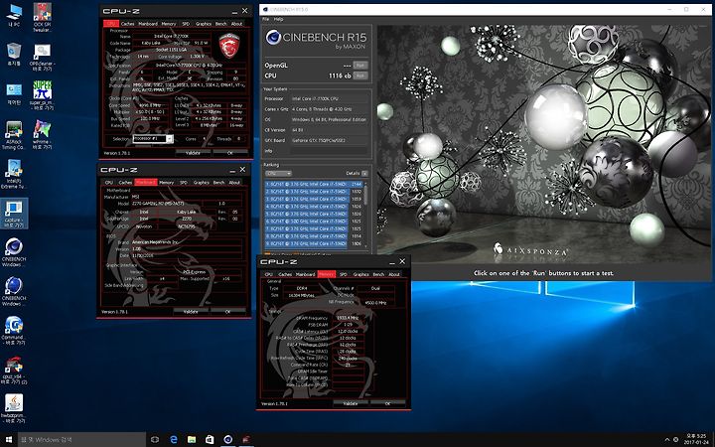Image resolution: width=715 pixels, height=447 pixels.
Task: Switch to Caches tab in top CPU-Z
Action: [x=128, y=24]
